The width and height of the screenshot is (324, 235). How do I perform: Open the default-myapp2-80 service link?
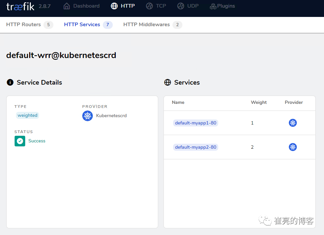coord(196,147)
